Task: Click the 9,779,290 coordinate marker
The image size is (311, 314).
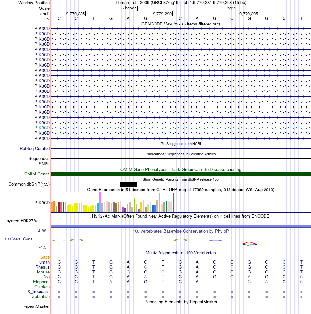Action: click(162, 14)
